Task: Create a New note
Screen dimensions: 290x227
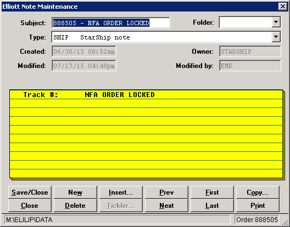Action: (x=75, y=192)
